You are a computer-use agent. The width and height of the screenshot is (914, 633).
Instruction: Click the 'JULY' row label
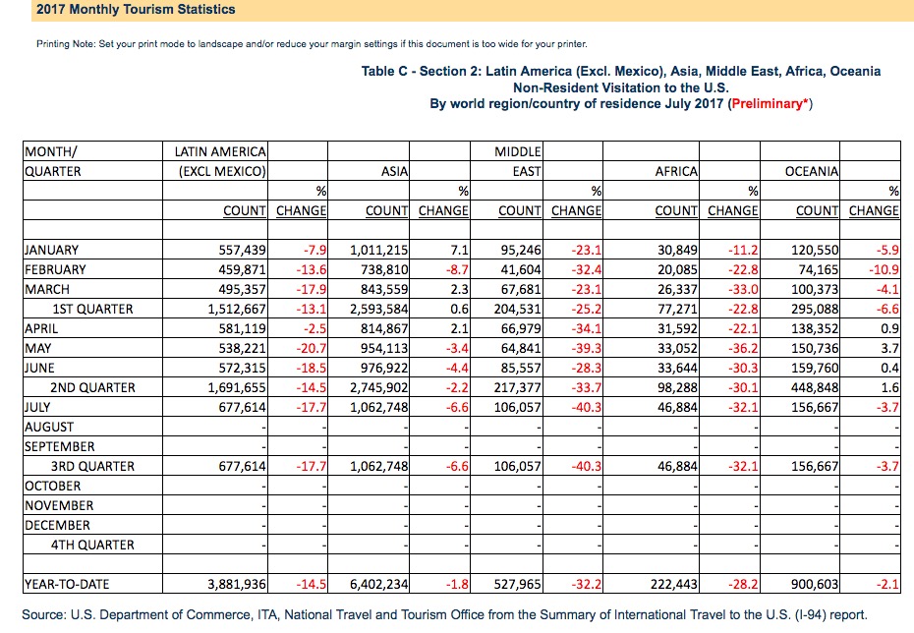click(37, 408)
